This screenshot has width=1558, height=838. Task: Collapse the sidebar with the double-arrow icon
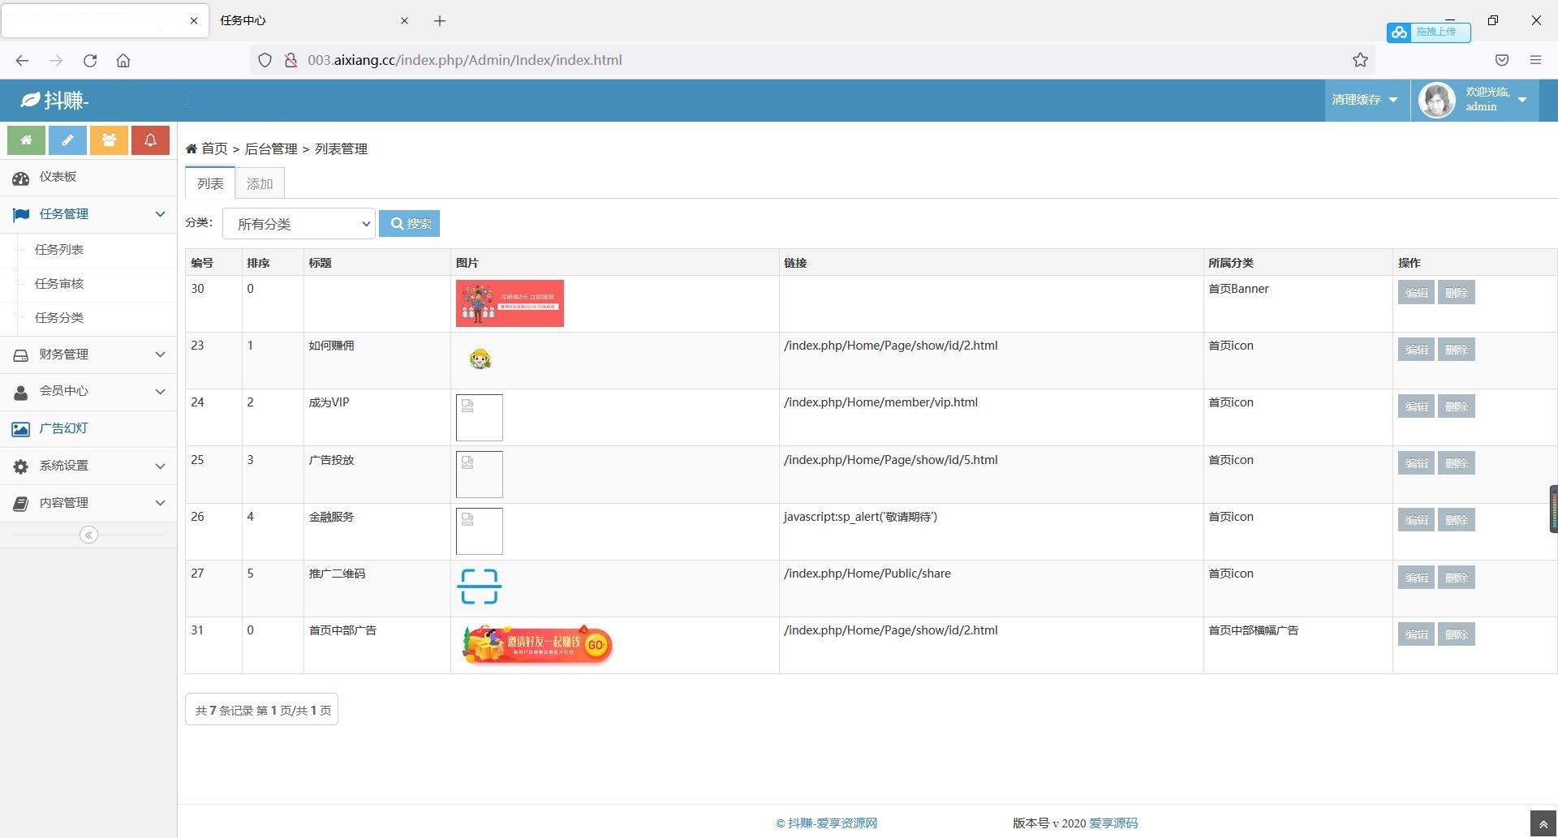(x=88, y=535)
